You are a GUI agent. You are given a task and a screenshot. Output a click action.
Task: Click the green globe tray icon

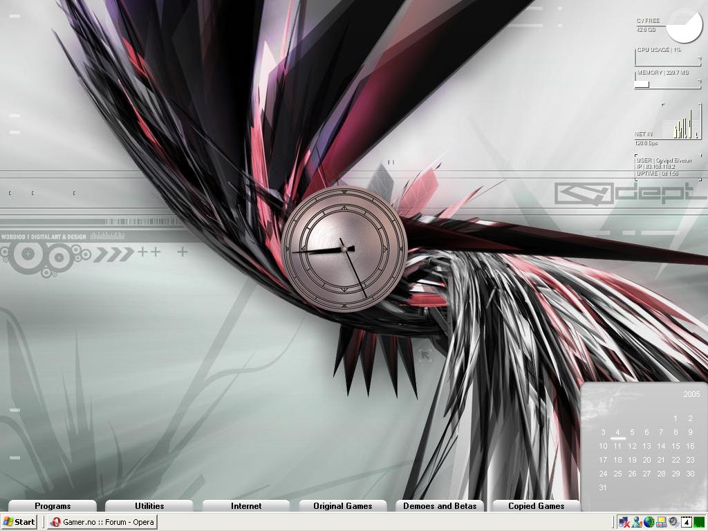pyautogui.click(x=649, y=522)
